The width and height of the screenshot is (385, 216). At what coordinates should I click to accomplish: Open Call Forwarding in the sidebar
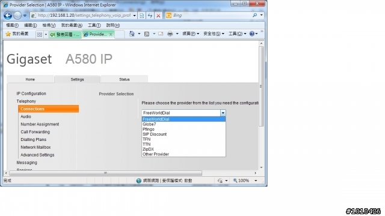tap(35, 132)
